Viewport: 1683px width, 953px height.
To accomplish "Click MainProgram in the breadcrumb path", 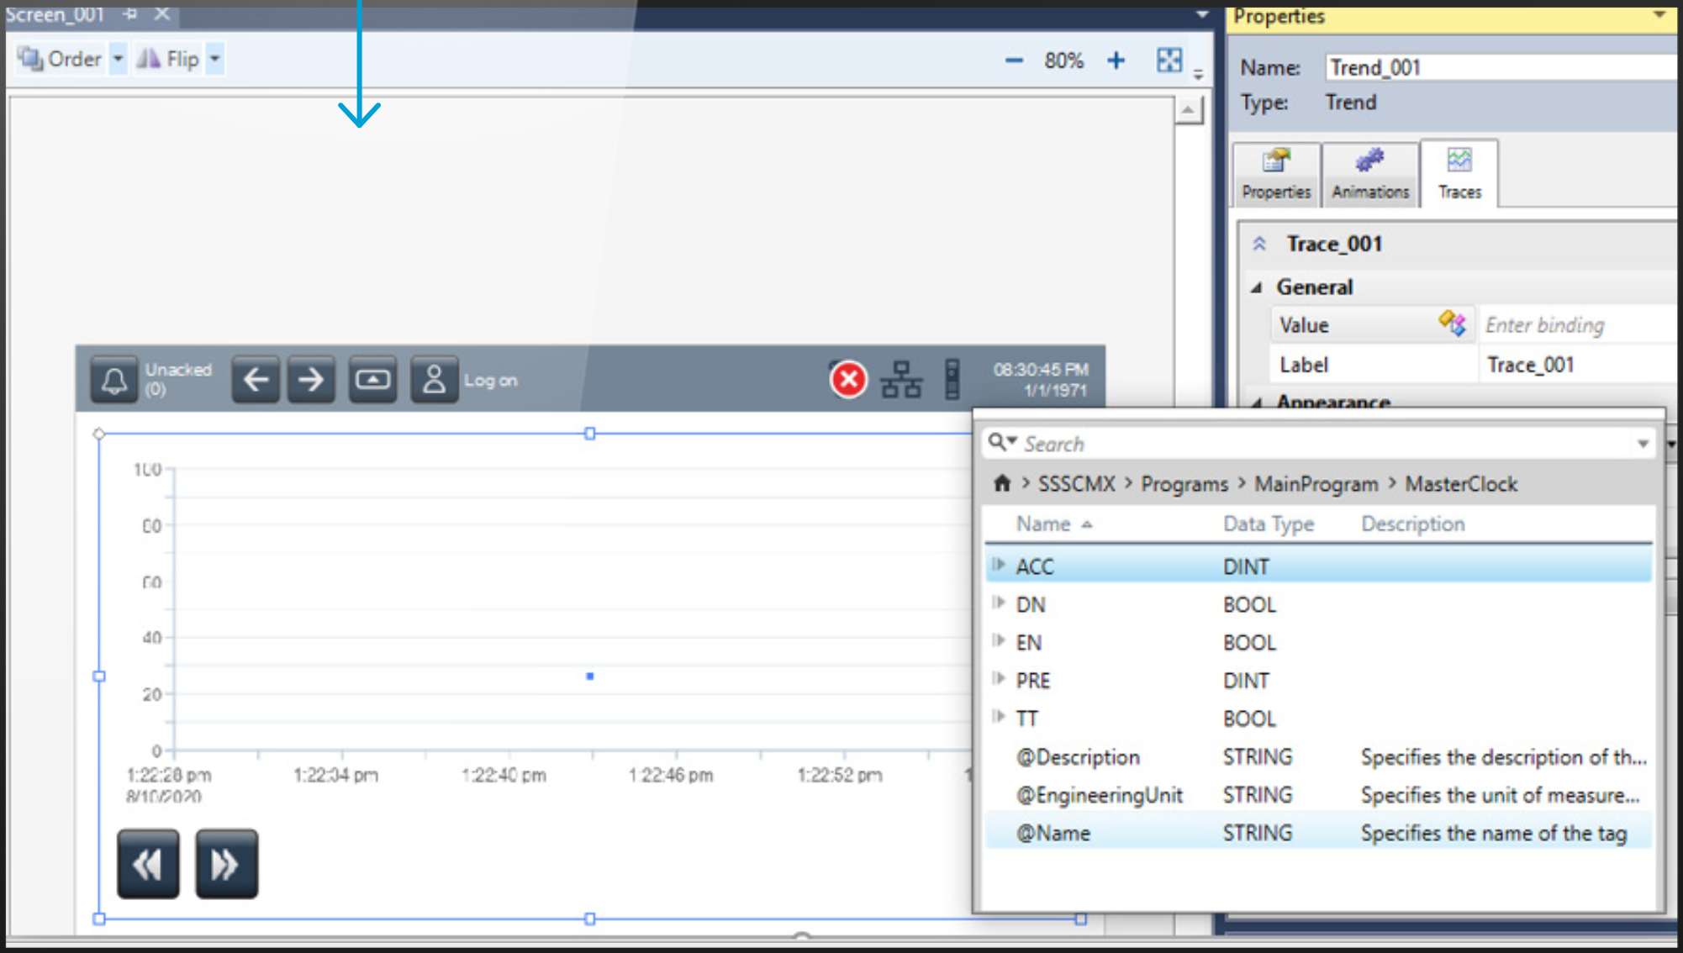I will pyautogui.click(x=1316, y=484).
